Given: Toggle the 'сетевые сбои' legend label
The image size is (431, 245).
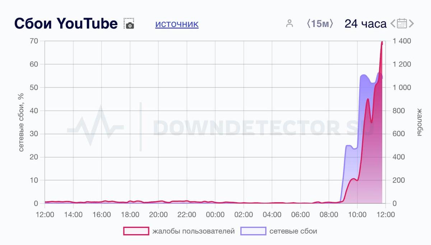Looking at the screenshot, I should (293, 231).
